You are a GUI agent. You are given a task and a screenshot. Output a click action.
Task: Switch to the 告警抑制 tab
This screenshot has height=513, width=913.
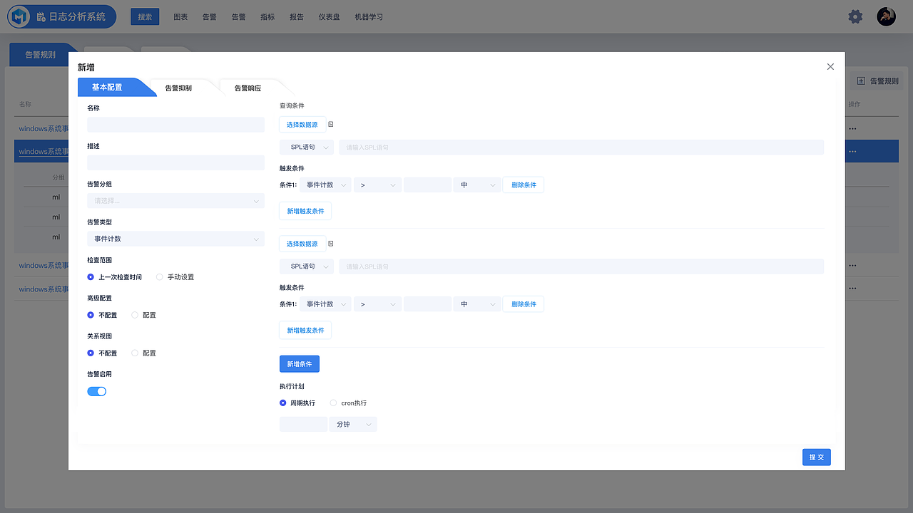tap(178, 88)
